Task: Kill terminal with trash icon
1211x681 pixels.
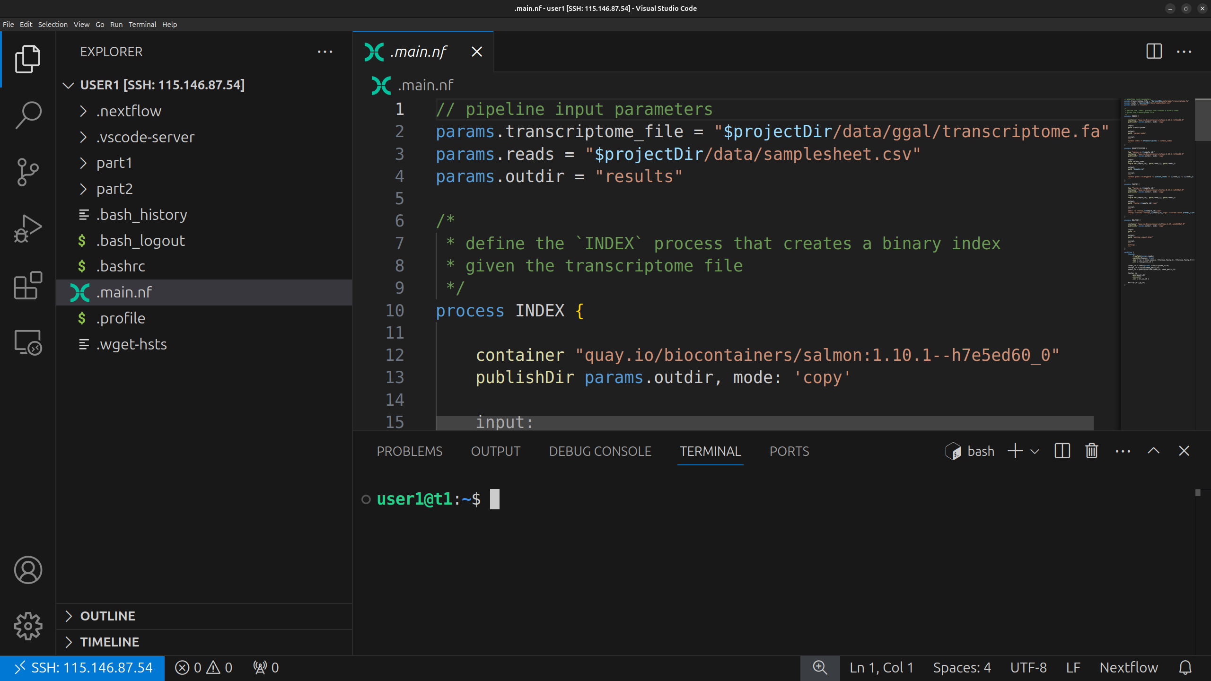Action: tap(1092, 451)
